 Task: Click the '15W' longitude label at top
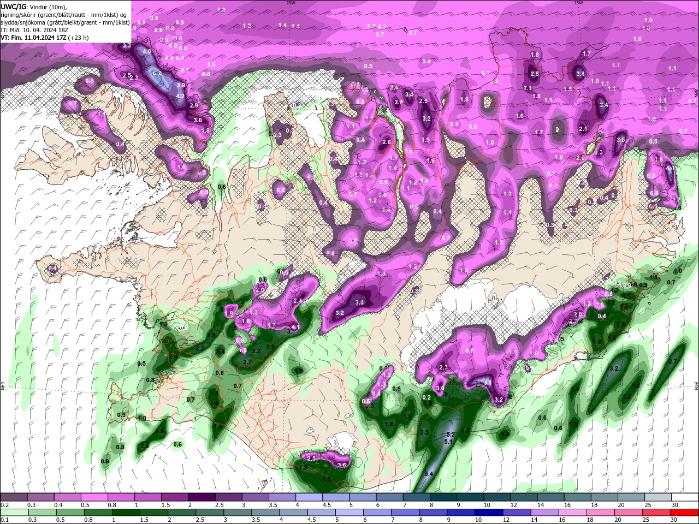coord(578,3)
